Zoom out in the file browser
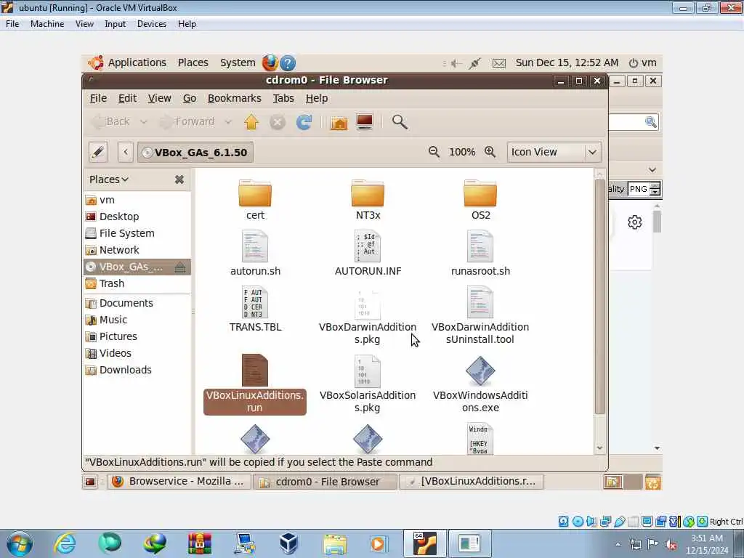Image resolution: width=744 pixels, height=558 pixels. tap(434, 152)
